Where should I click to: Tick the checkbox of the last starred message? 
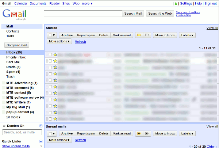[50, 119]
